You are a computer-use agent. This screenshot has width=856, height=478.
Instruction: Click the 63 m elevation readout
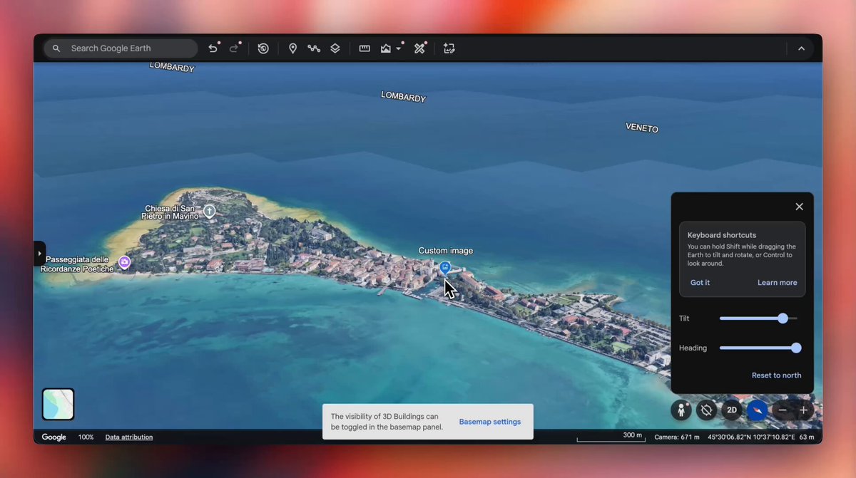click(x=807, y=437)
